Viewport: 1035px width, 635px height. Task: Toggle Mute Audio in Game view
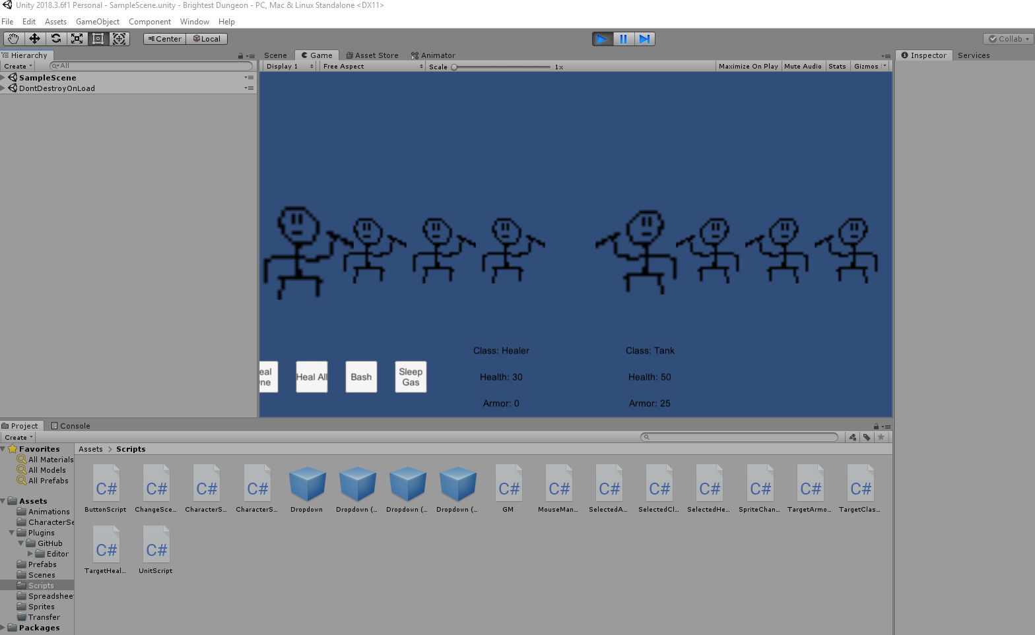pos(803,67)
